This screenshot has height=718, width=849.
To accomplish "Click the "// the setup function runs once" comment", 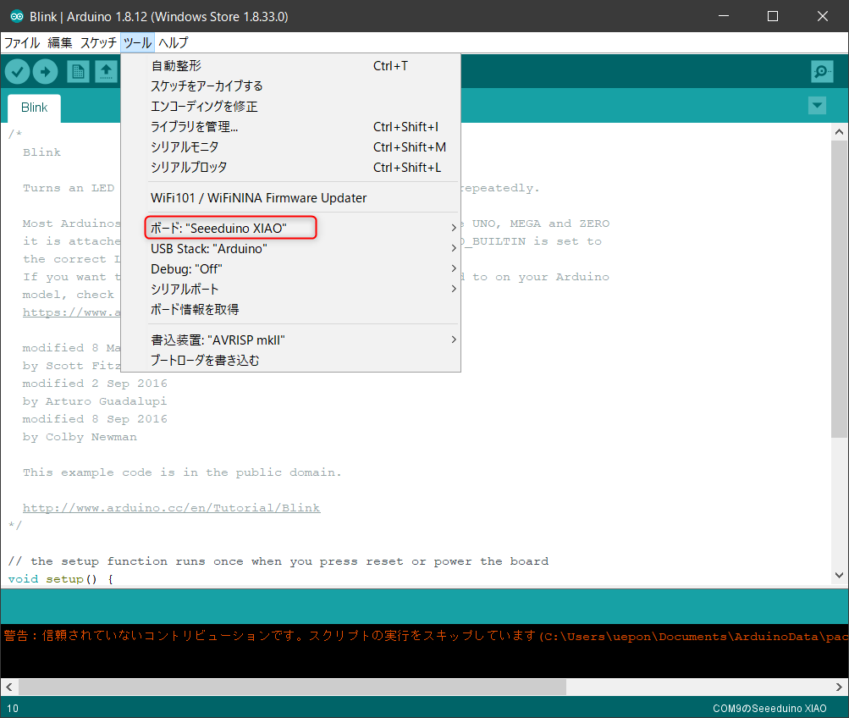I will tap(278, 561).
